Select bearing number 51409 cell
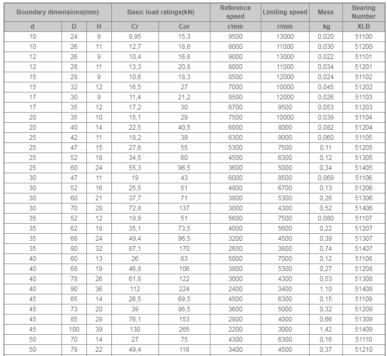Screen dimensions: 387x356 (x=363, y=329)
